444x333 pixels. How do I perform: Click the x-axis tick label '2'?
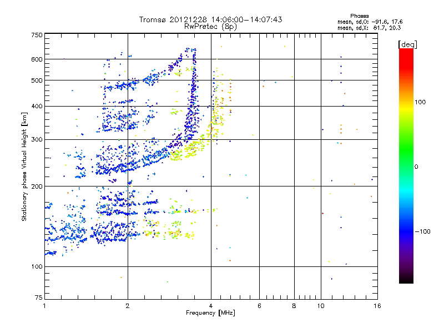pyautogui.click(x=128, y=306)
